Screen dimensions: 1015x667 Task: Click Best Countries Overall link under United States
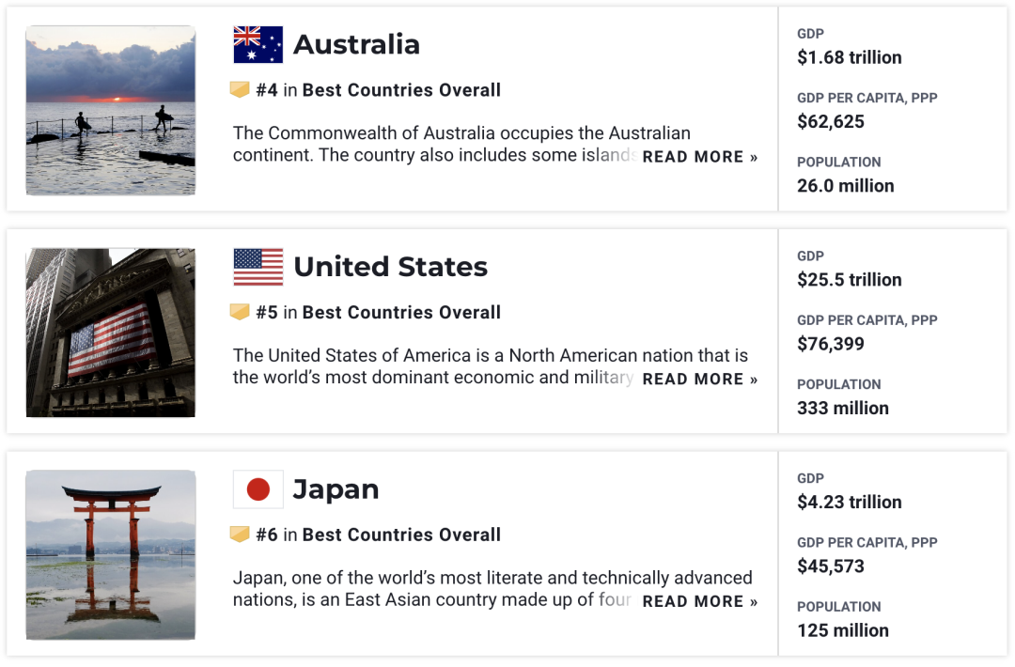(x=401, y=313)
